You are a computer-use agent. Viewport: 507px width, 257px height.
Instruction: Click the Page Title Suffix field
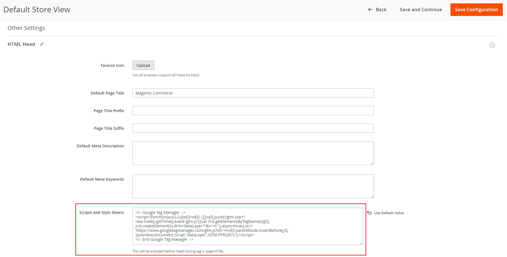(253, 128)
